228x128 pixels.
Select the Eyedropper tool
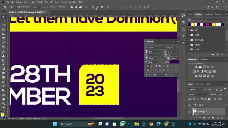3,43
